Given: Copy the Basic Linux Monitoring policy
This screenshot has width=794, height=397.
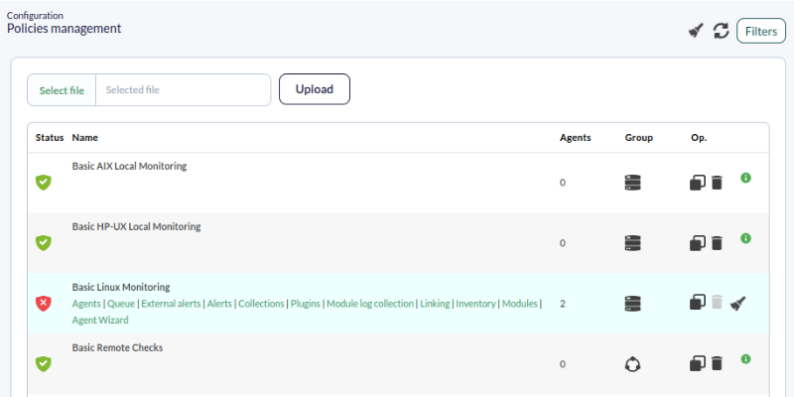Looking at the screenshot, I should click(x=698, y=303).
